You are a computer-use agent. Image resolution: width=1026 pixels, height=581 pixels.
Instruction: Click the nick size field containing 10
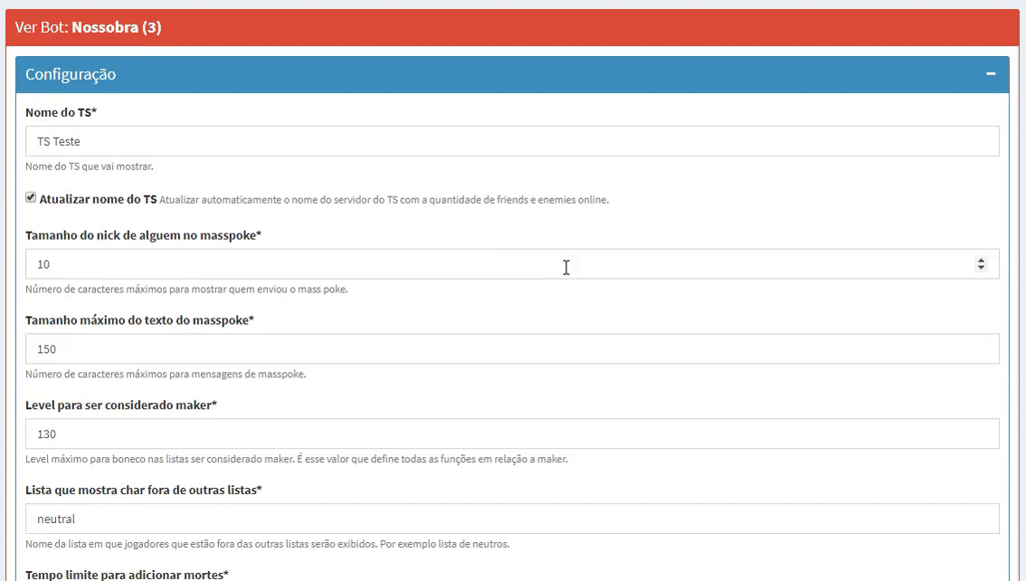click(498, 264)
